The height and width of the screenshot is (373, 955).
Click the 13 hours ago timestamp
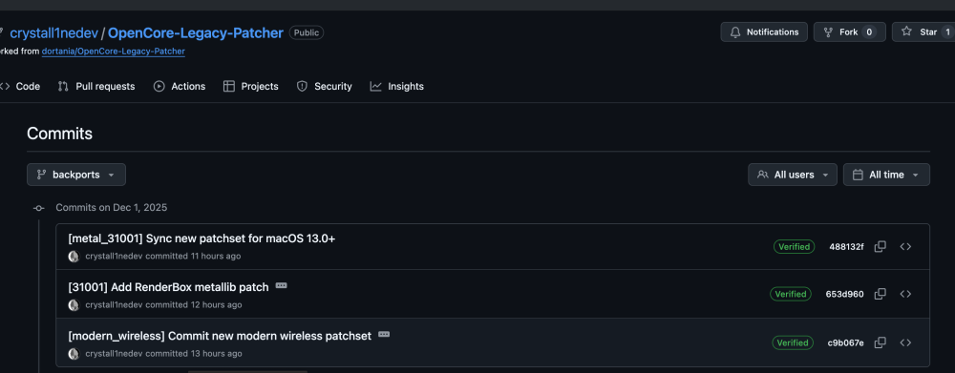[x=216, y=354]
